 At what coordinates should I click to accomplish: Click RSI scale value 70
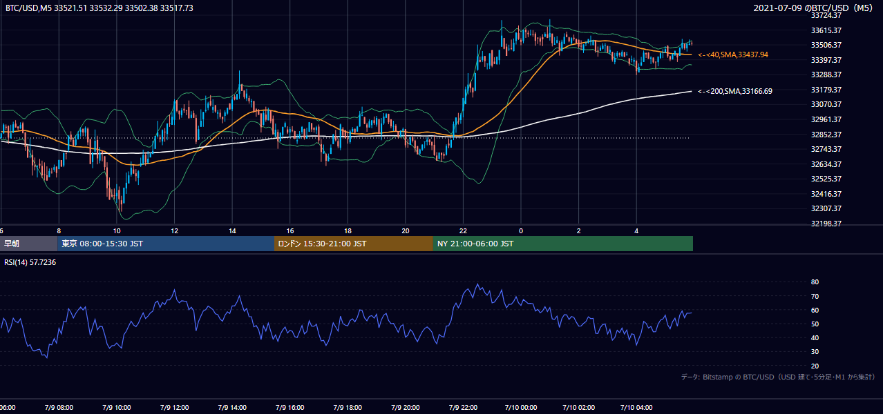815,296
